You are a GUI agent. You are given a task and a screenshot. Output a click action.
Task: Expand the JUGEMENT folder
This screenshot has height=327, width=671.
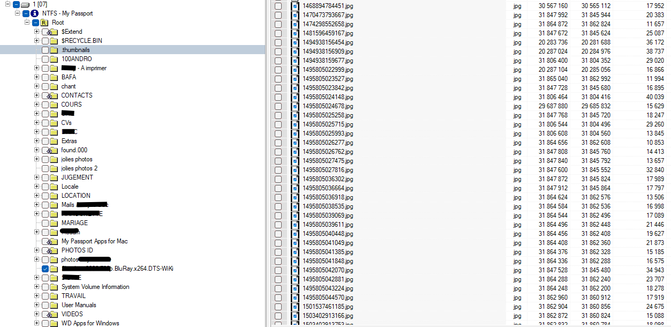pyautogui.click(x=37, y=177)
